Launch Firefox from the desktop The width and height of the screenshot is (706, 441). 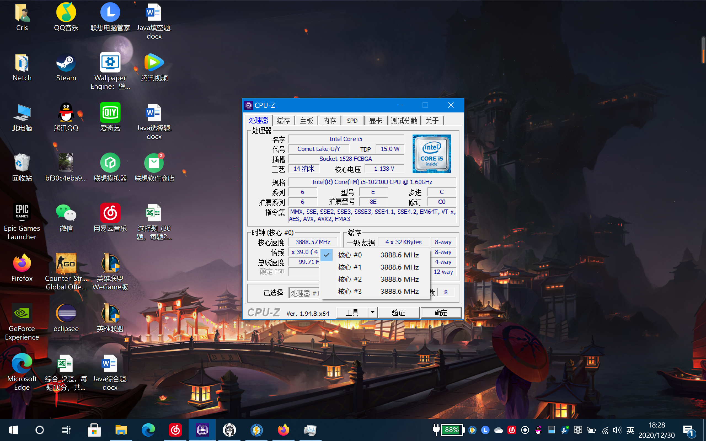coord(22,263)
